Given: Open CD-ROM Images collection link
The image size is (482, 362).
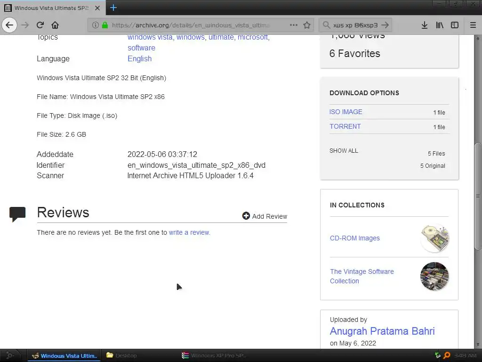Looking at the screenshot, I should pyautogui.click(x=355, y=238).
